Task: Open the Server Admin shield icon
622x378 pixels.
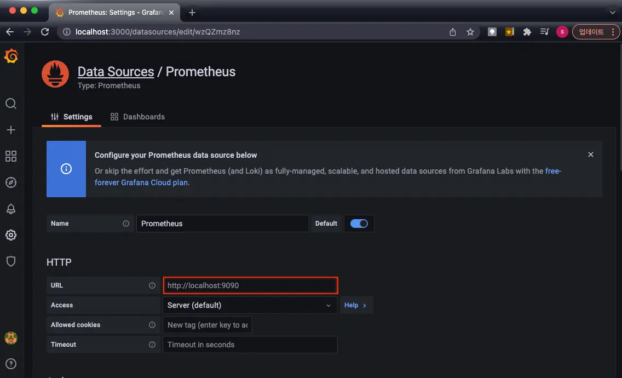Action: coord(11,261)
